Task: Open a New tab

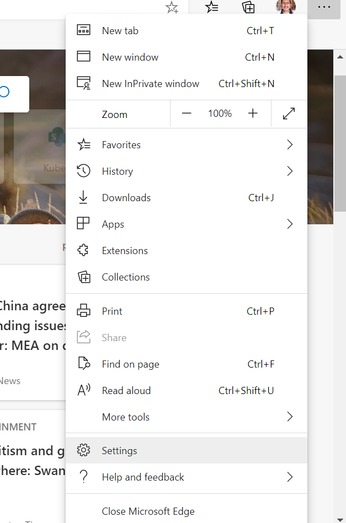Action: [x=120, y=30]
